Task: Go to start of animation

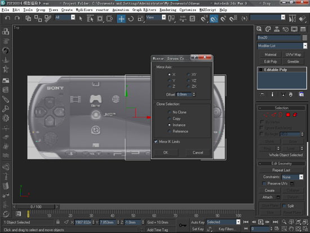Action: (x=246, y=222)
